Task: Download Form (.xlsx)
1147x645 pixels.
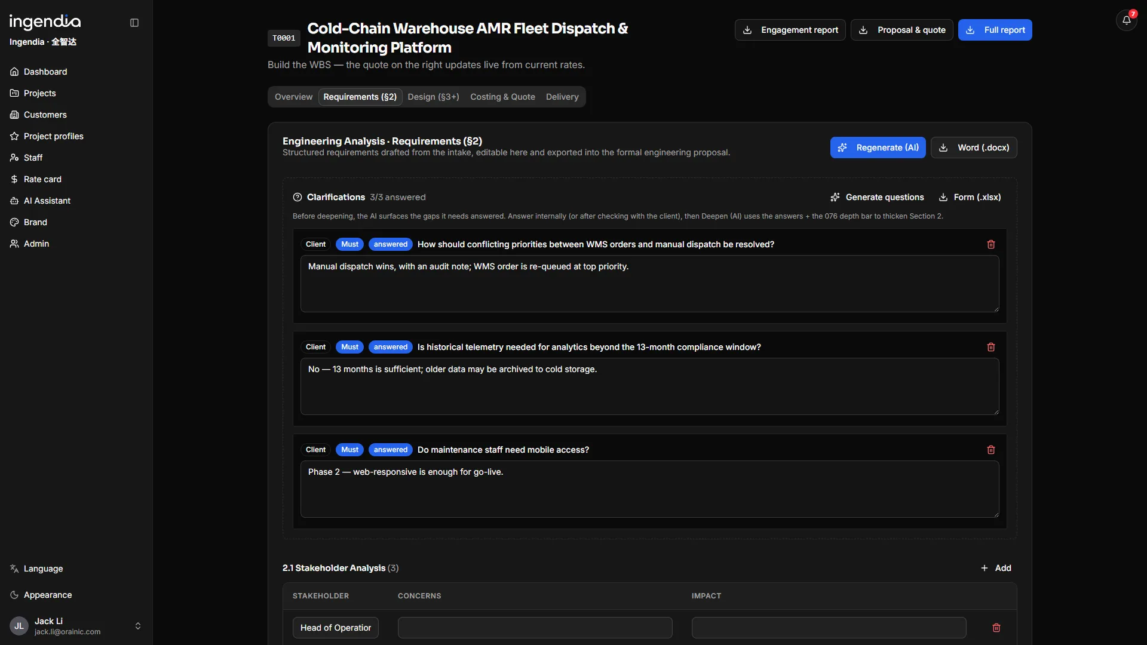Action: pyautogui.click(x=970, y=197)
